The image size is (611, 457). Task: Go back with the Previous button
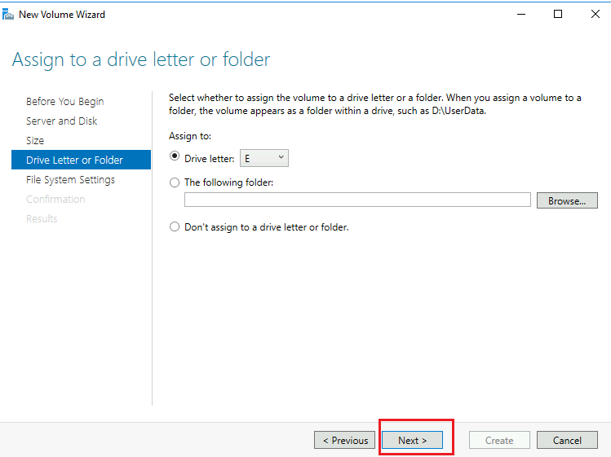(345, 440)
